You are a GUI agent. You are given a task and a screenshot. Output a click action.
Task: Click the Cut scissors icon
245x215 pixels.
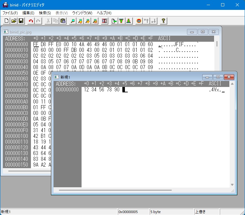(48, 21)
